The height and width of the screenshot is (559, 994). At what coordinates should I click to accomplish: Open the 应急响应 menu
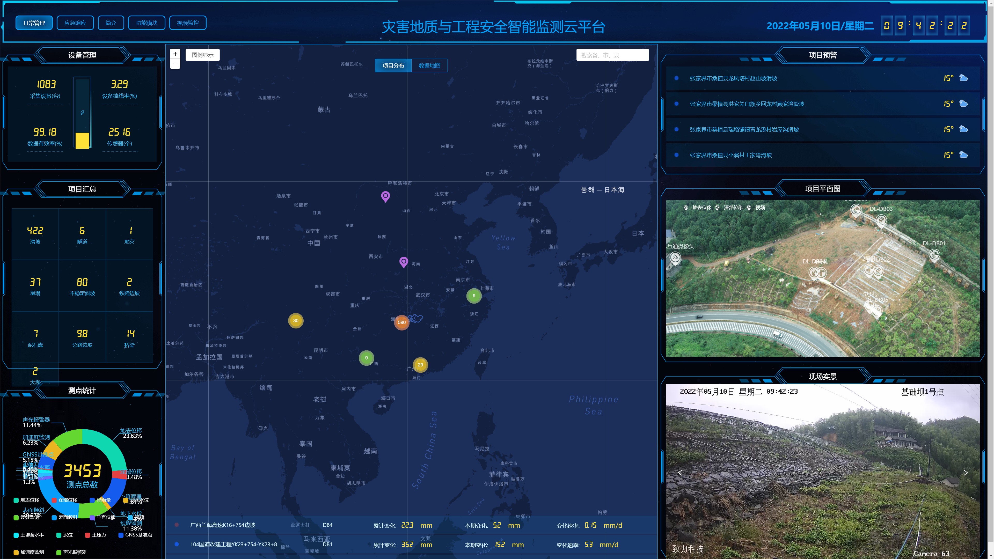75,23
